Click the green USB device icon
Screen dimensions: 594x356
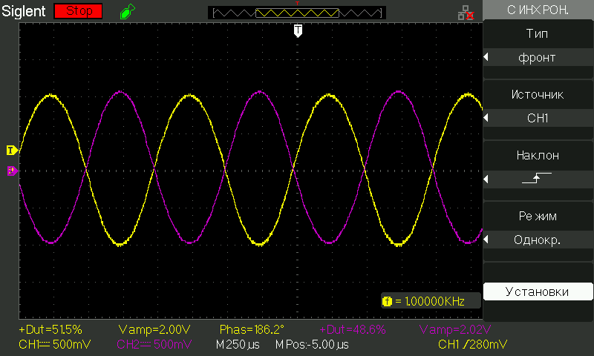point(127,11)
